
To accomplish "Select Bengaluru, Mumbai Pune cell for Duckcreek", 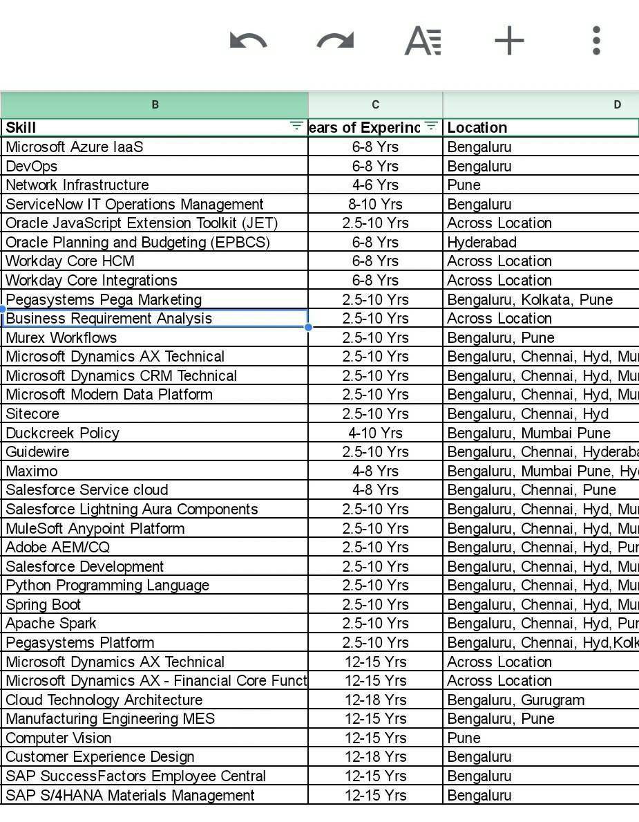I will [541, 433].
